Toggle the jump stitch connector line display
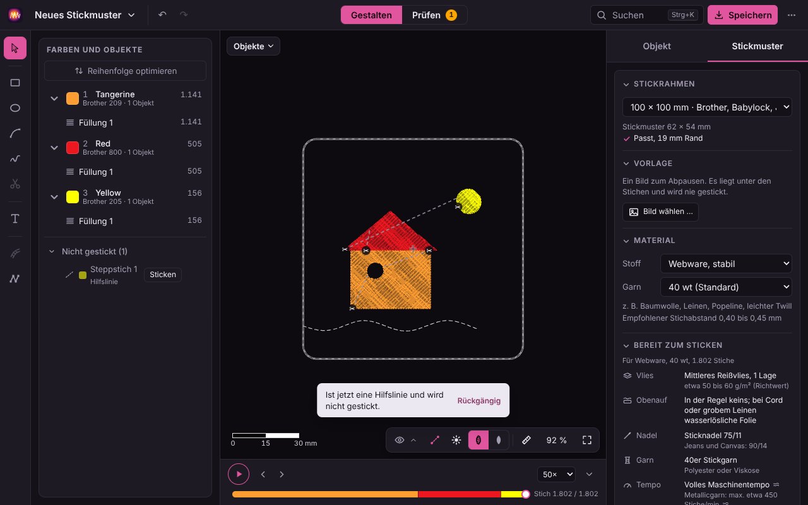The image size is (808, 505). pyautogui.click(x=435, y=440)
